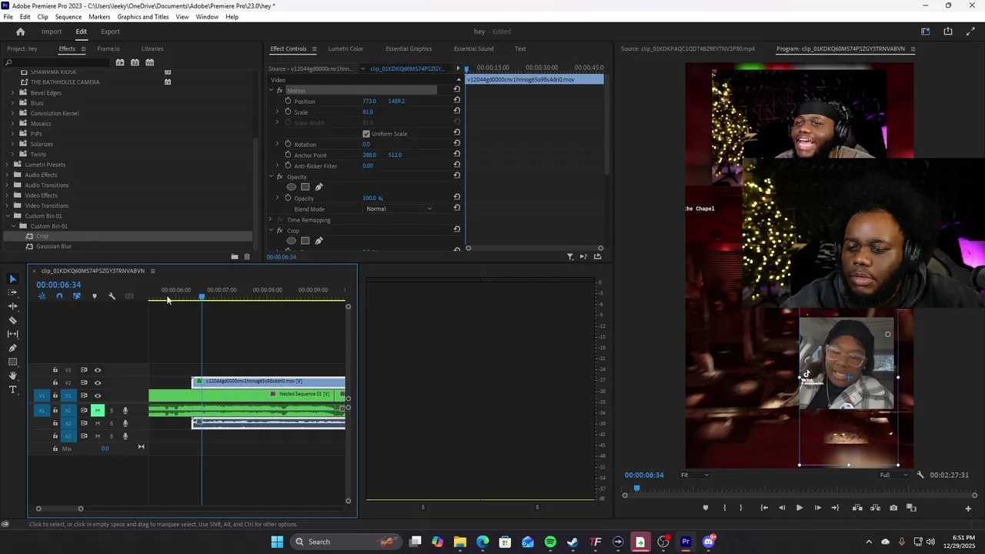Screen dimensions: 985x554
Task: Toggle Linked Selection in the timeline
Action: (77, 296)
